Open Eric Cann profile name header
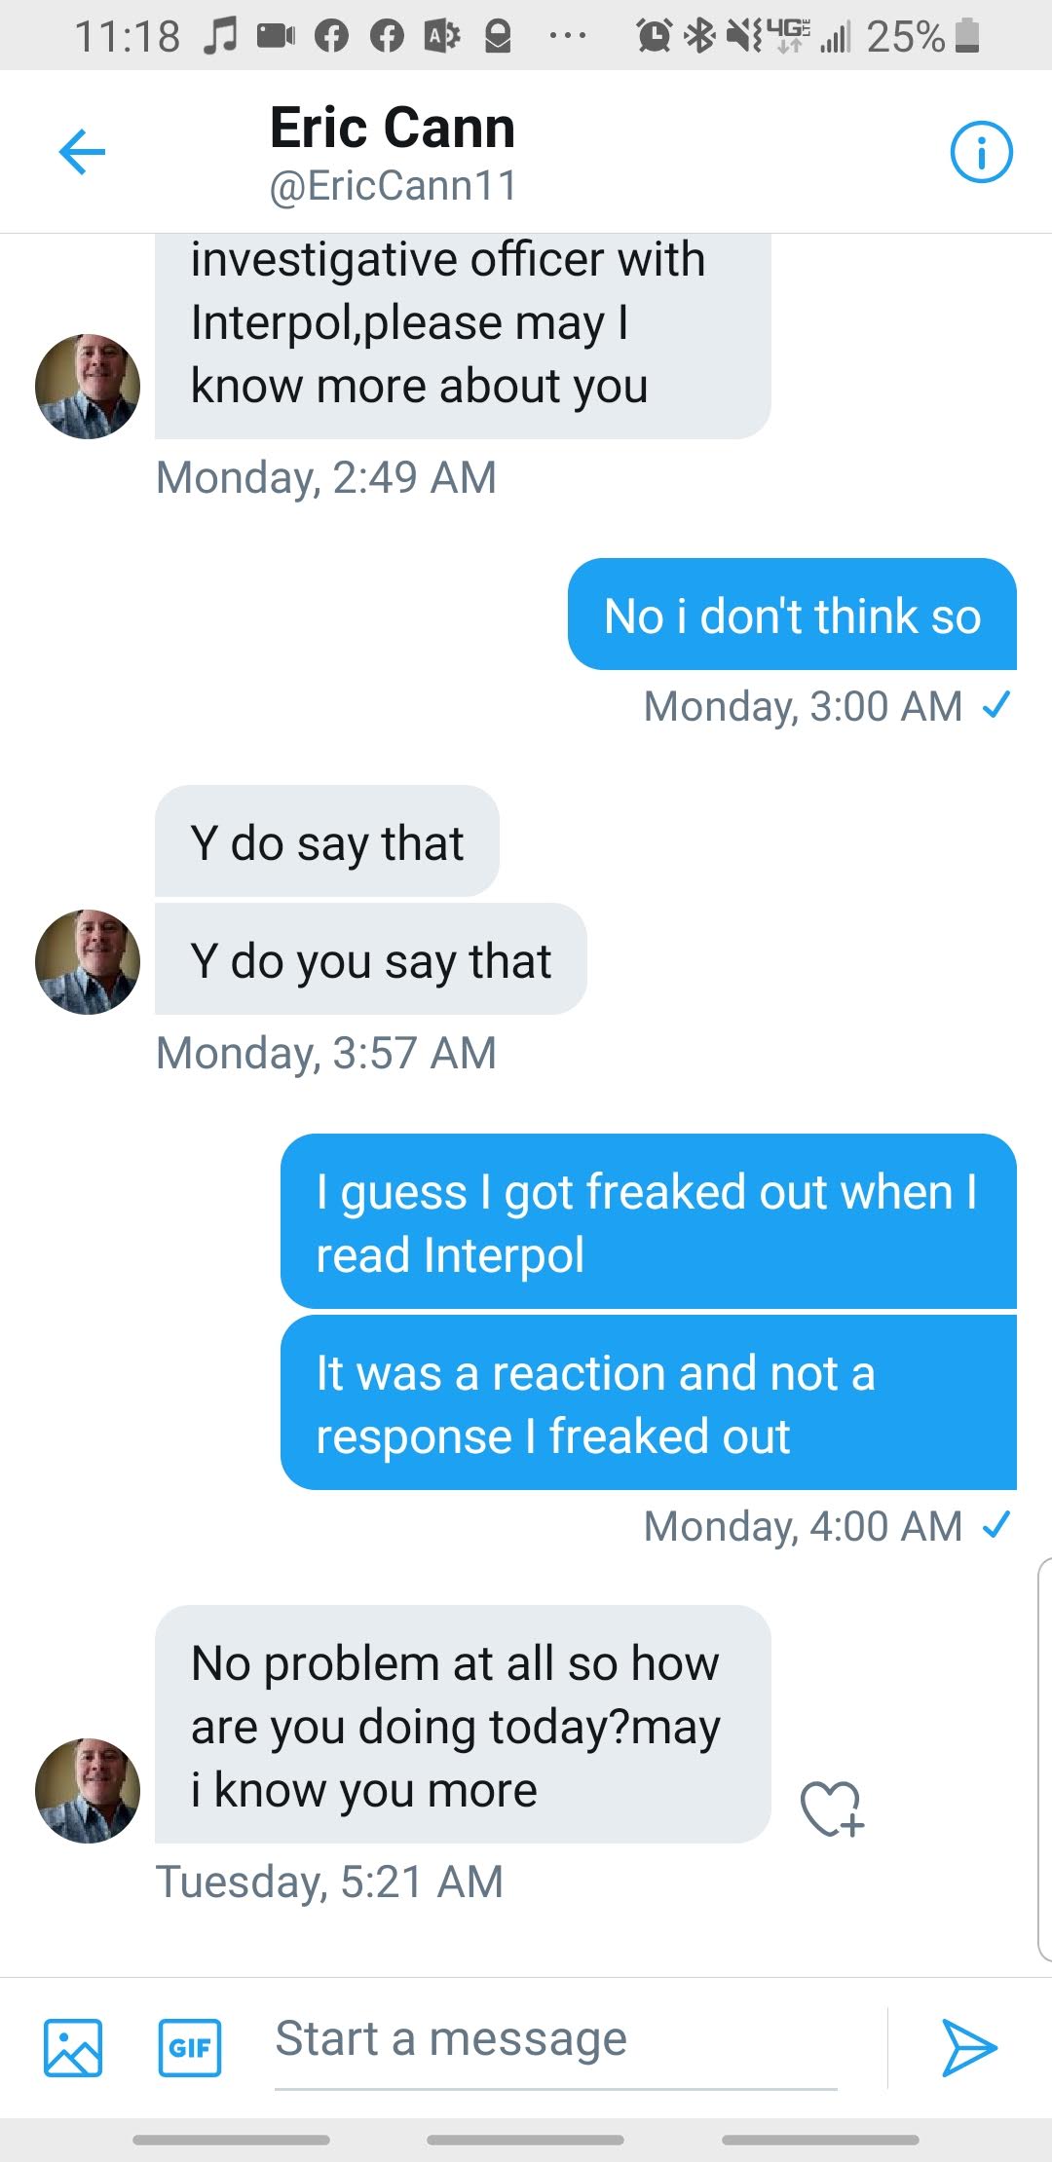This screenshot has height=2162, width=1052. pyautogui.click(x=393, y=129)
